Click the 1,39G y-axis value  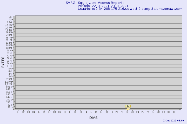pyautogui.click(x=9, y=28)
